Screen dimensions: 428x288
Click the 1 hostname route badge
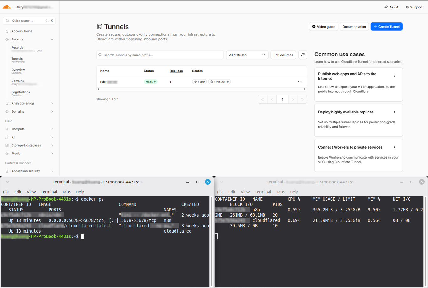(x=219, y=82)
